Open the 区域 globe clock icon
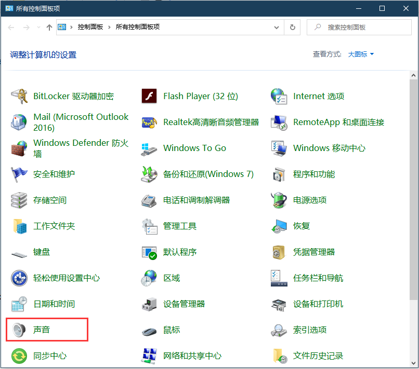This screenshot has height=369, width=419. click(x=149, y=278)
